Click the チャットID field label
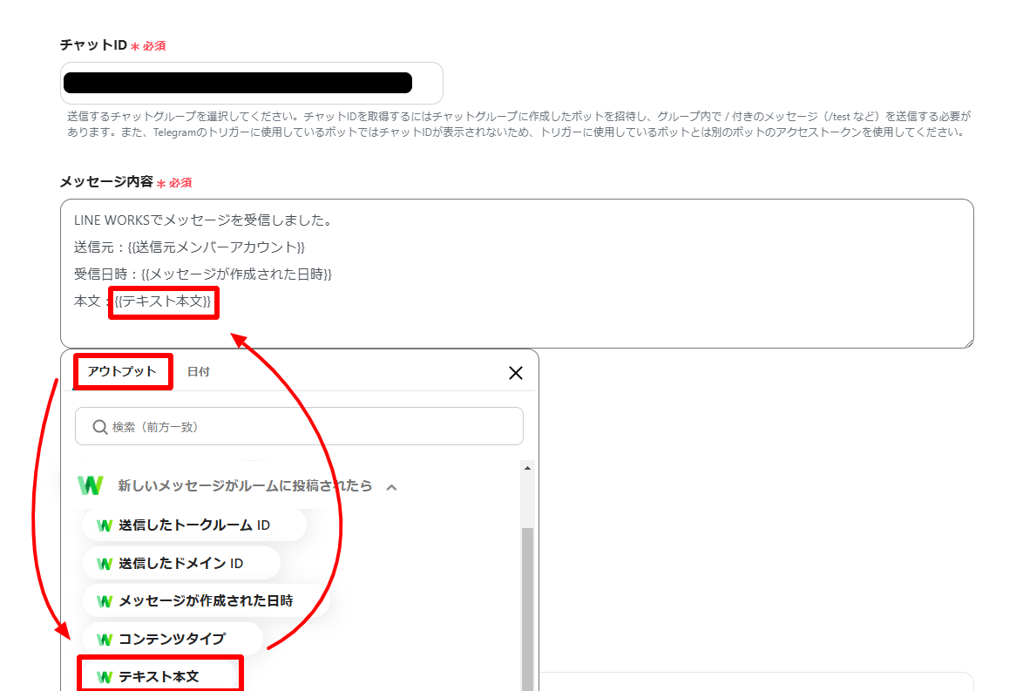Image resolution: width=1023 pixels, height=691 pixels. coord(93,45)
